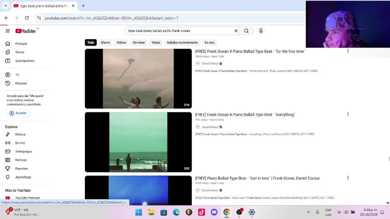Open options menu for "for the first time"
The image size is (390, 219).
[348, 51]
